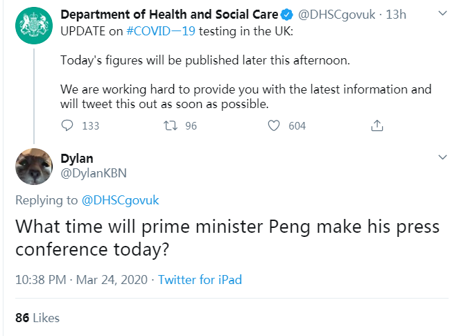Expand the chevron menu on Dylan's tweet
Viewport: 459px width, 336px height.
(x=443, y=158)
